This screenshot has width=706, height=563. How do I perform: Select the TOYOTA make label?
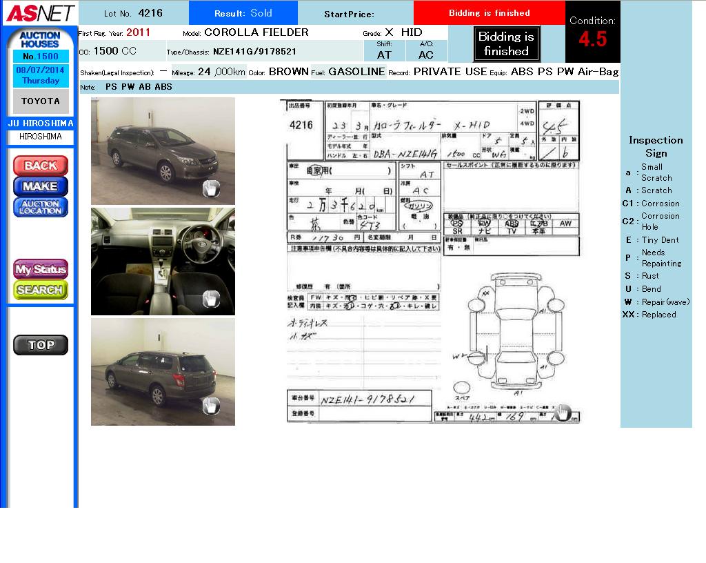pyautogui.click(x=41, y=101)
